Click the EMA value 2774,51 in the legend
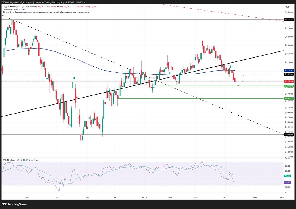Screen dimensions: 296x209 (23, 9)
